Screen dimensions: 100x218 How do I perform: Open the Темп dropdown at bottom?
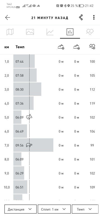pos(85,209)
